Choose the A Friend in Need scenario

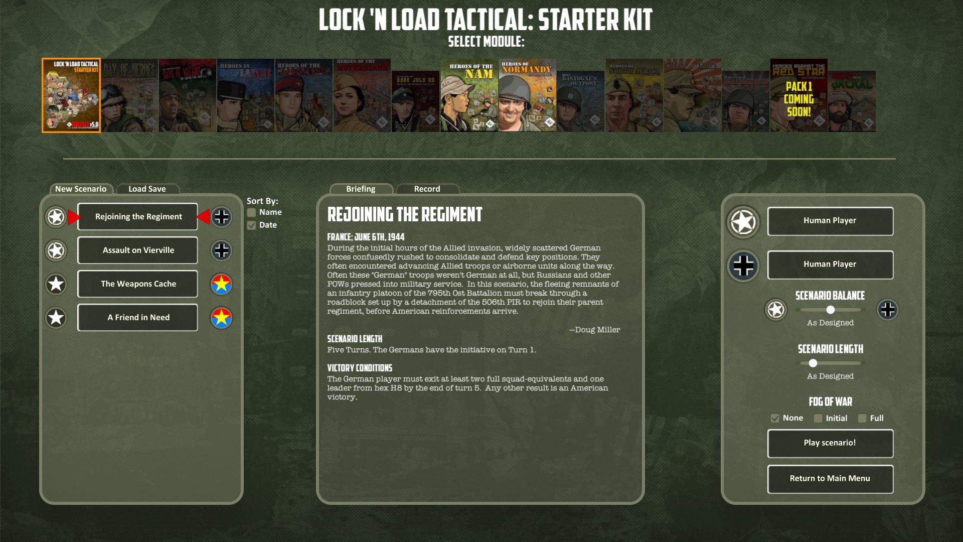pyautogui.click(x=138, y=318)
